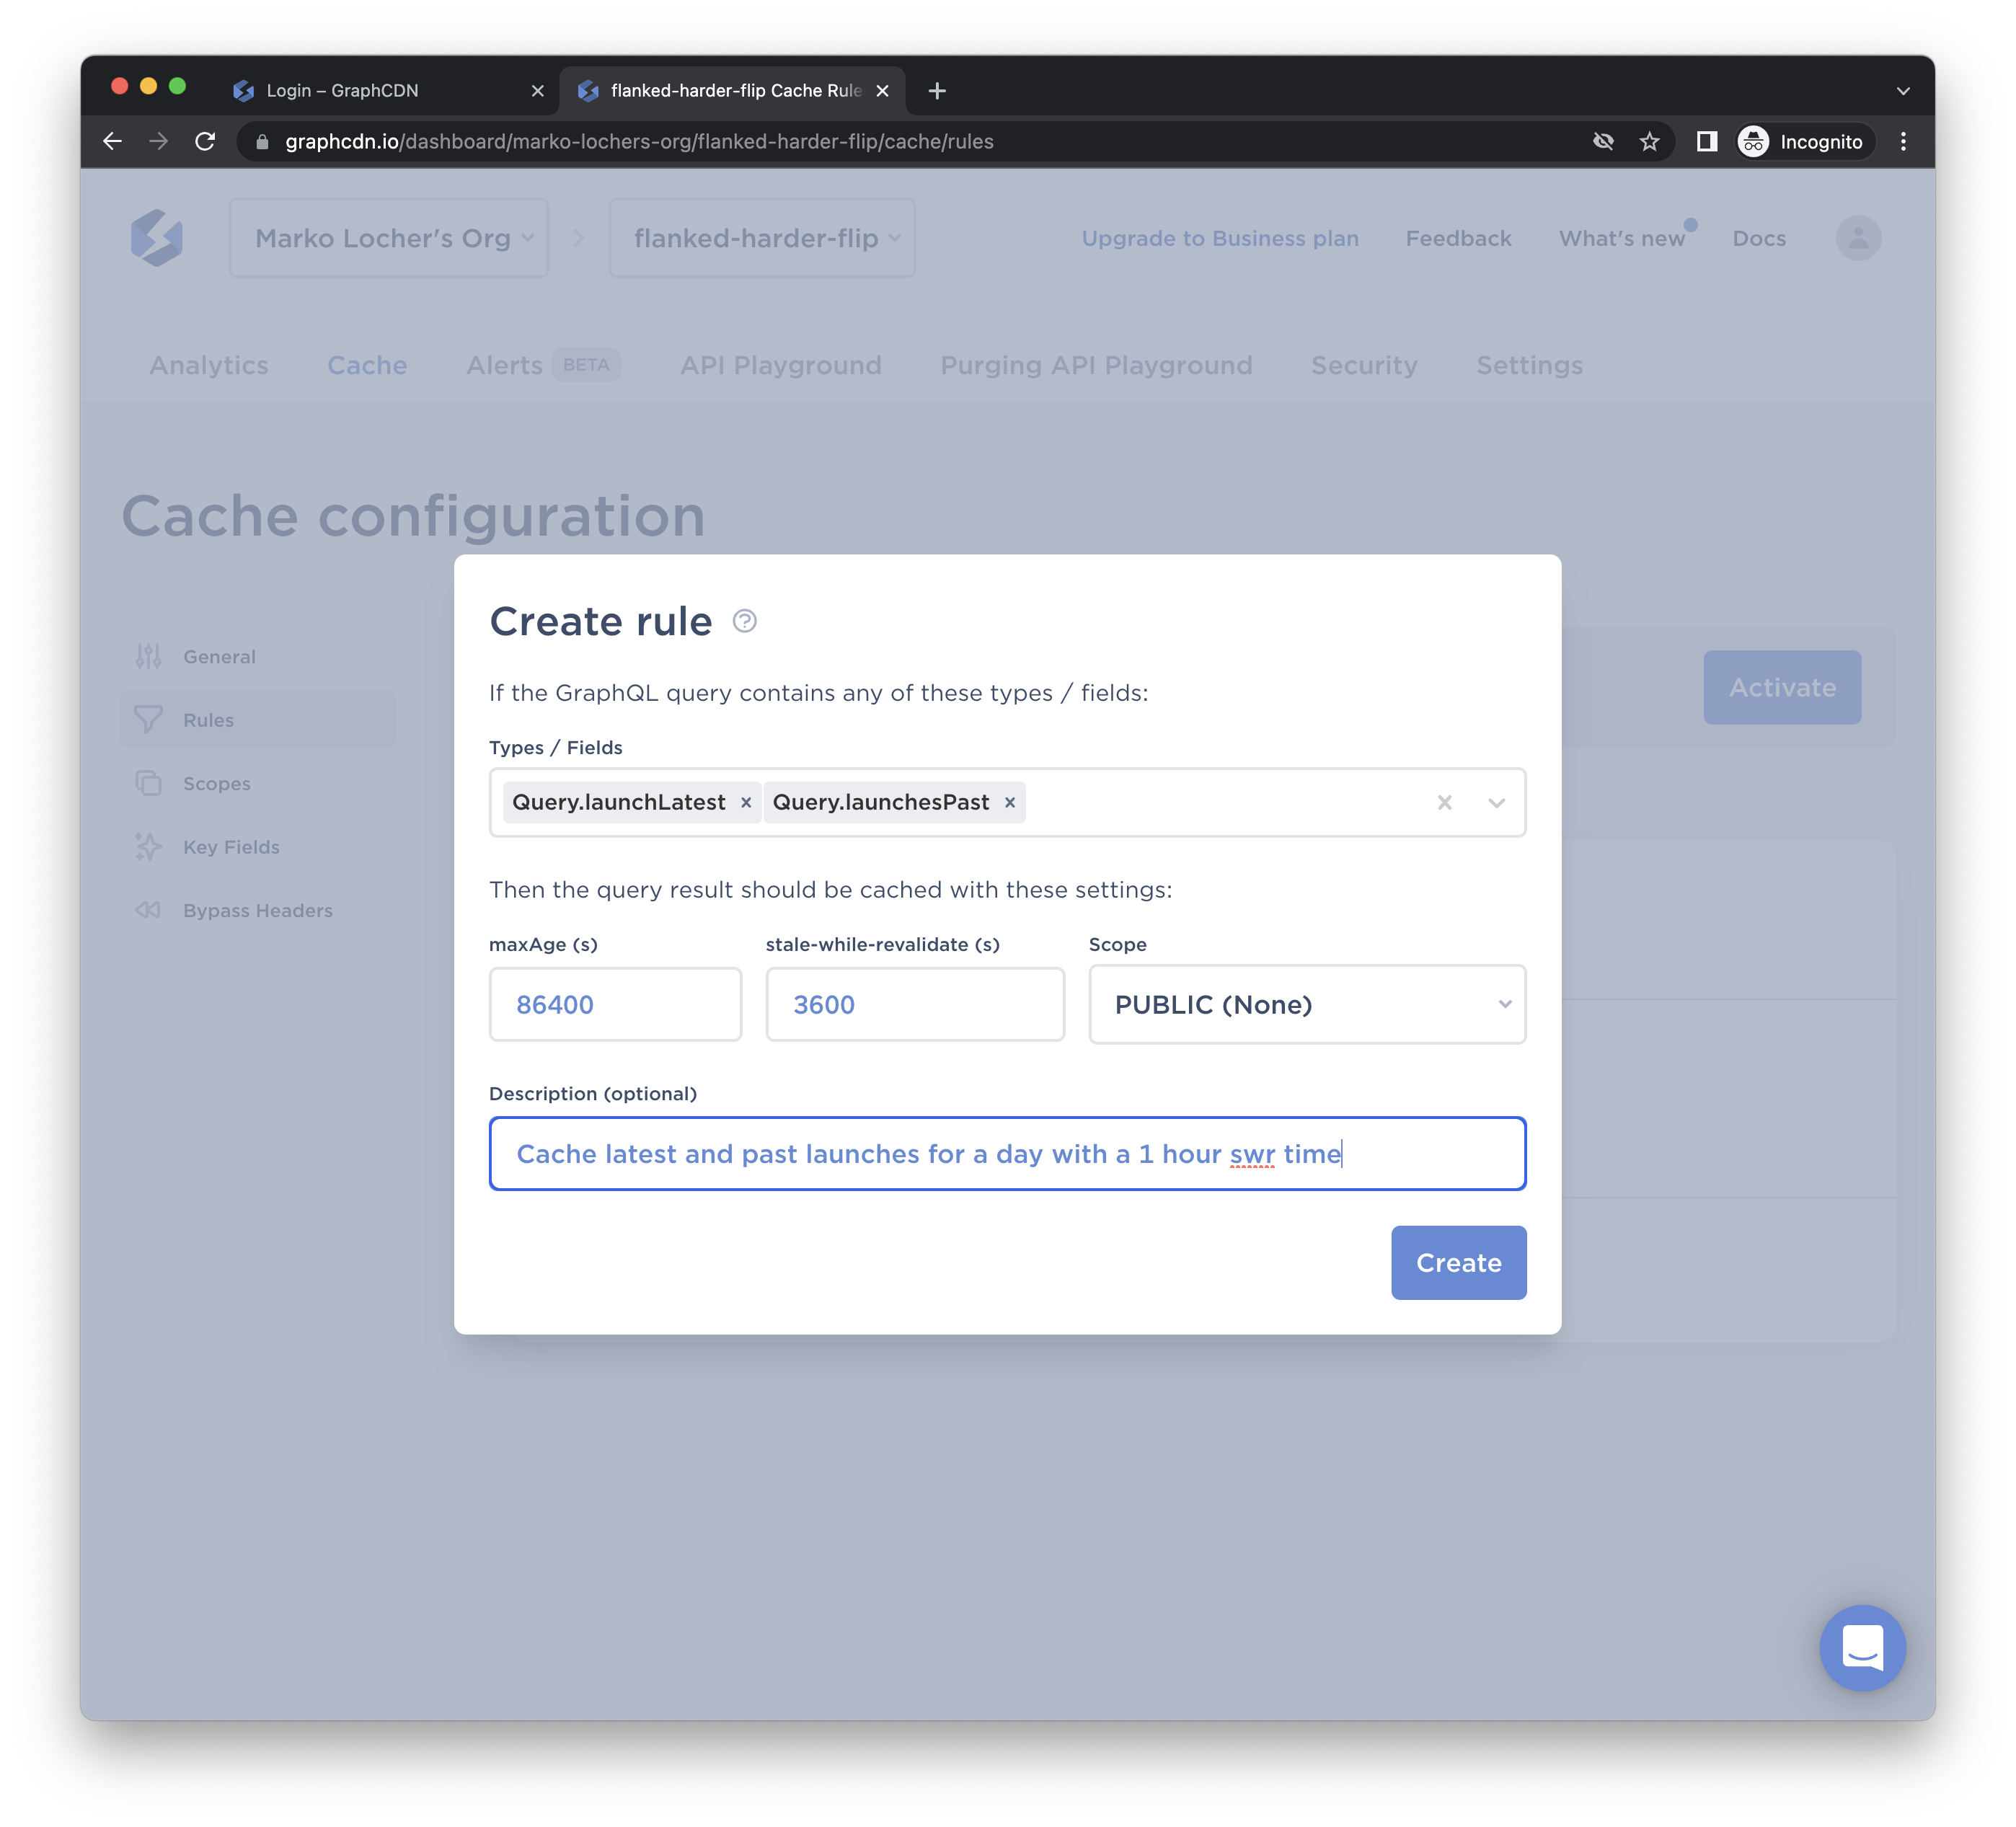Click the Description text field
The image size is (2016, 1827).
point(1006,1153)
